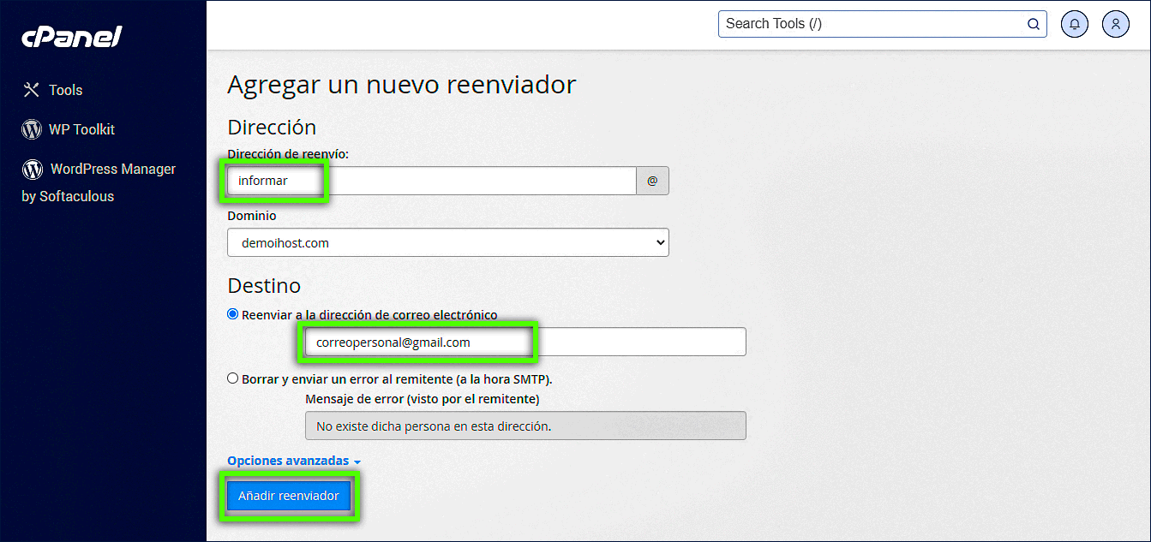Viewport: 1151px width, 542px height.
Task: Click the cPanel logo
Action: [71, 36]
